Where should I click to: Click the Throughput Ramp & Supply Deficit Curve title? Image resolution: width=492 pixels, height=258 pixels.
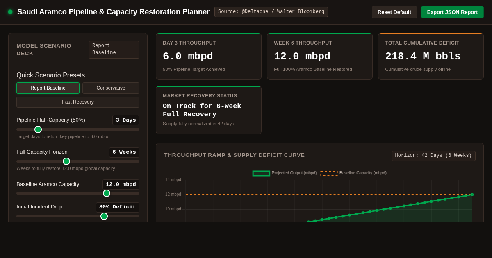(x=235, y=155)
